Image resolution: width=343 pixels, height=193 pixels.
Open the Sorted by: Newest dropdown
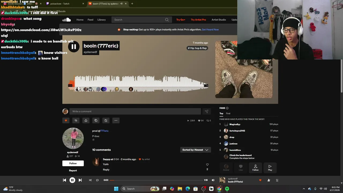[x=195, y=150]
